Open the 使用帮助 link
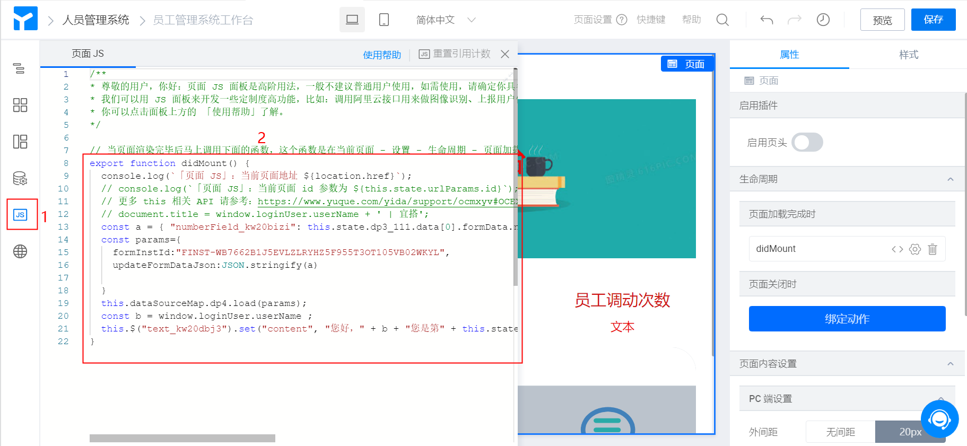Screen dimensions: 967x446 click(381, 55)
